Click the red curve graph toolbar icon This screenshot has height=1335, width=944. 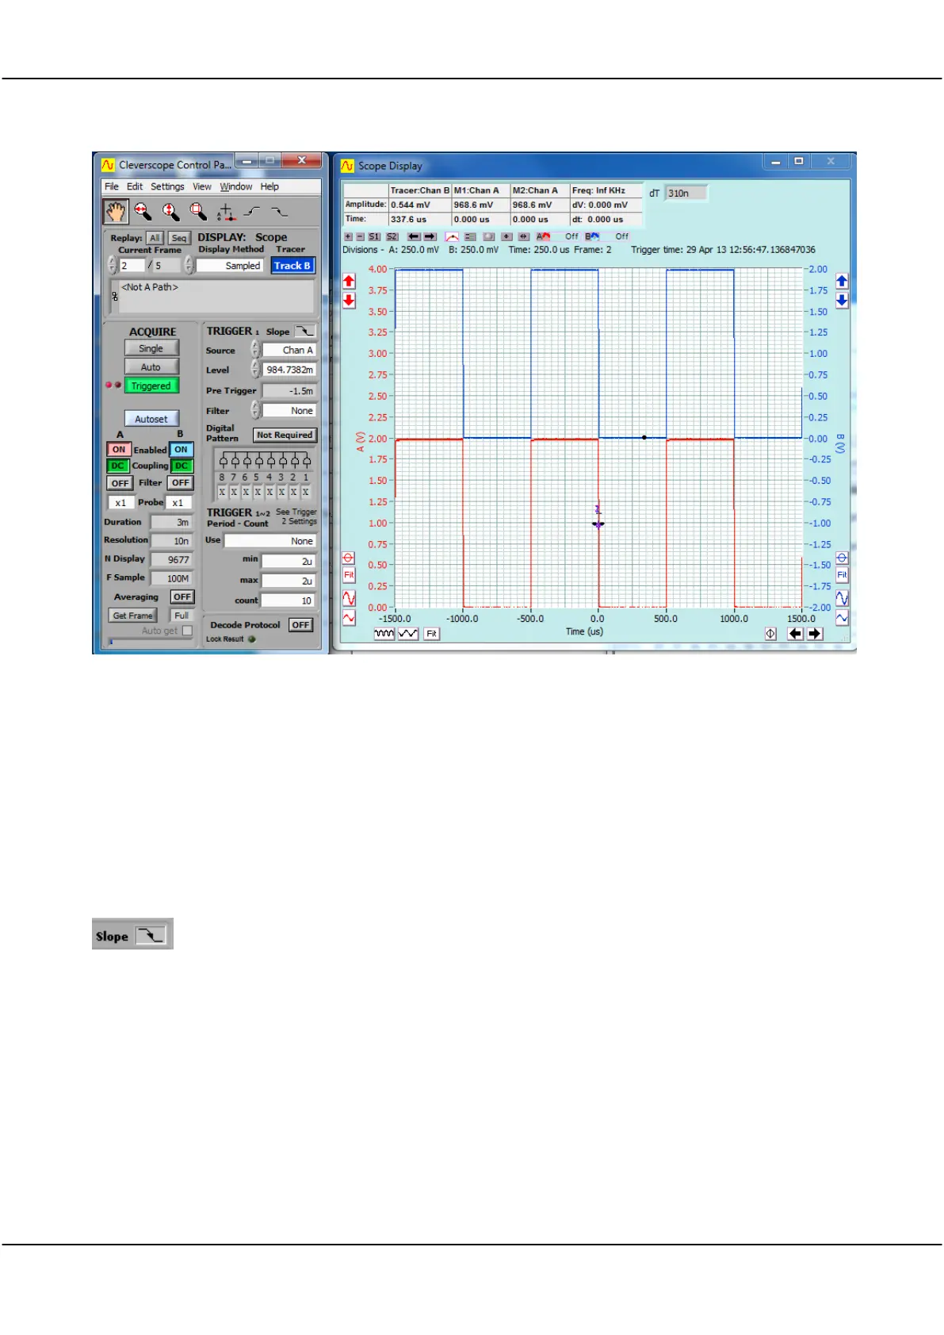point(452,236)
